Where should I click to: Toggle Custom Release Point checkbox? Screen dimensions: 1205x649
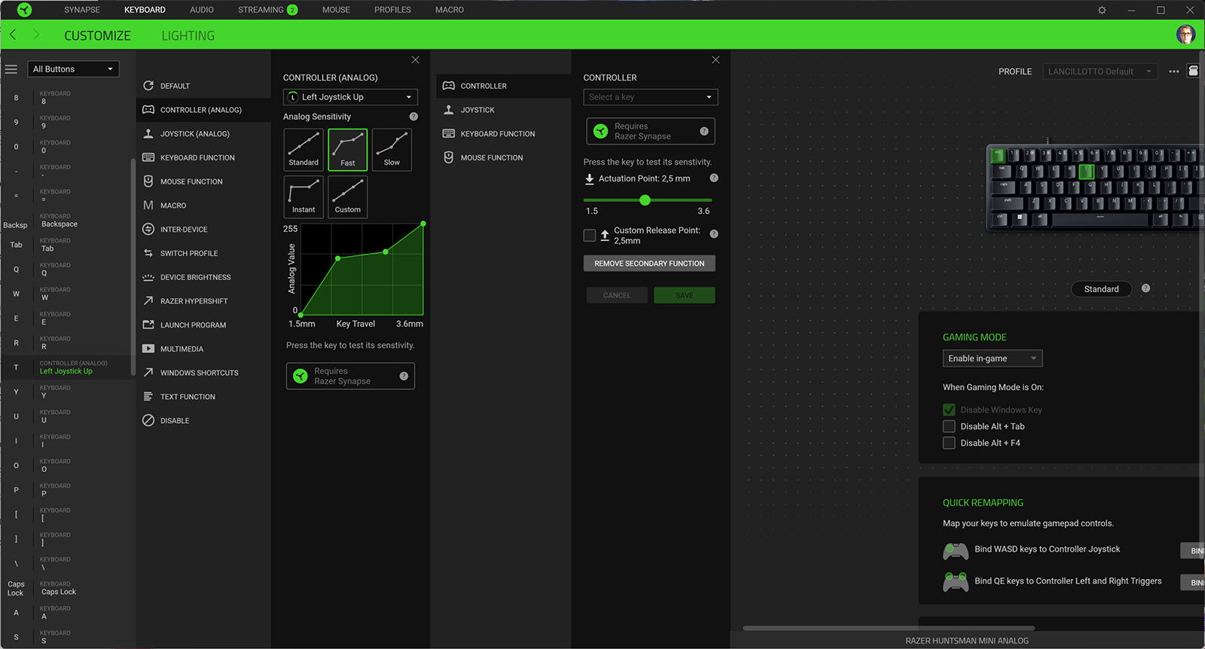tap(590, 236)
